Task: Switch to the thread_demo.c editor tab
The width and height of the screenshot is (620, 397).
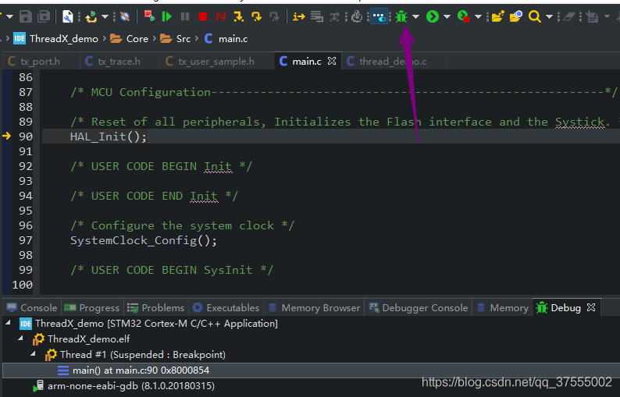Action: pyautogui.click(x=393, y=62)
